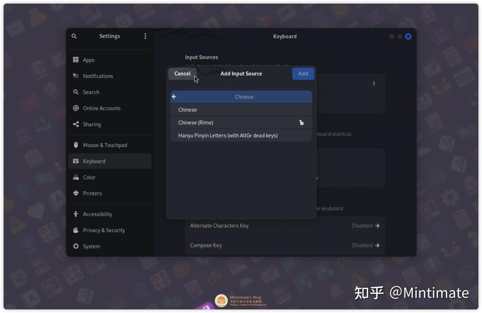Expand the Compose Key settings arrow
Viewport: 482px width, 313px height.
click(x=378, y=245)
